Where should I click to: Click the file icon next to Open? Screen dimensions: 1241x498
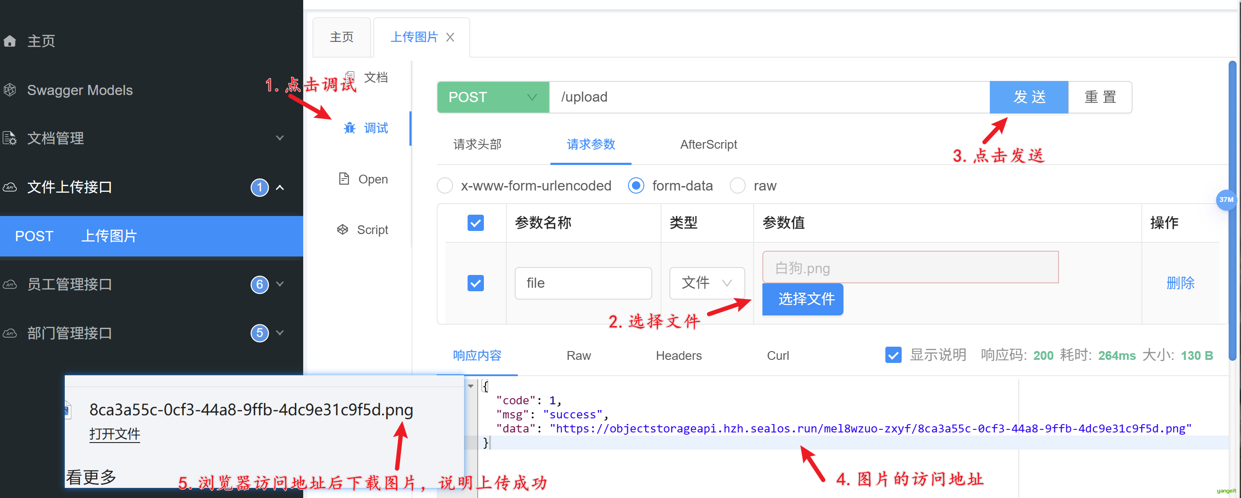344,179
